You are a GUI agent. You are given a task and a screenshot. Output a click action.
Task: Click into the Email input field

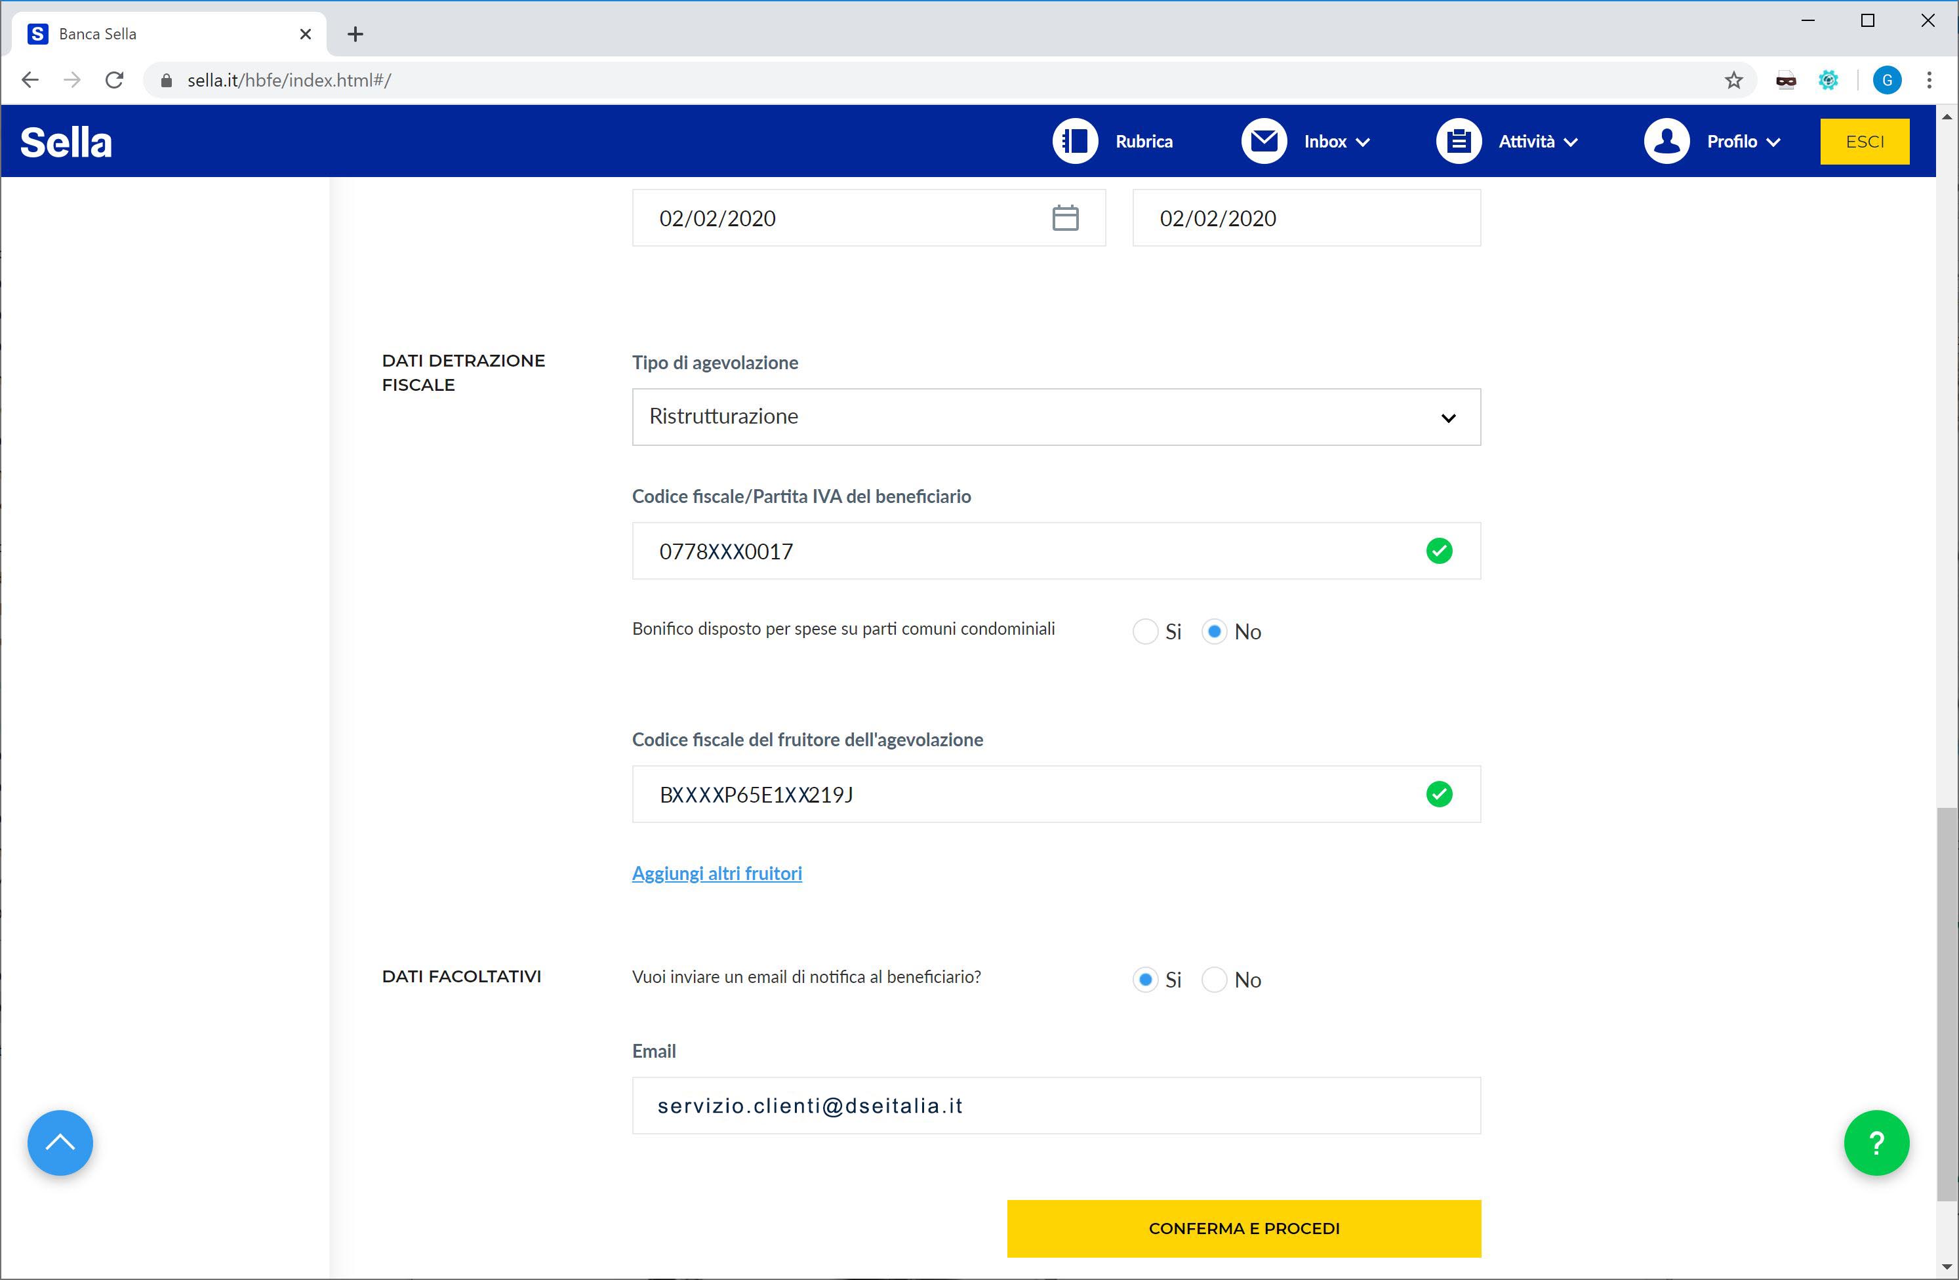coord(1056,1106)
